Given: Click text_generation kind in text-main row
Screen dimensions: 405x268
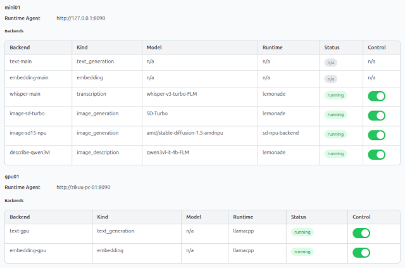Looking at the screenshot, I should [x=95, y=61].
